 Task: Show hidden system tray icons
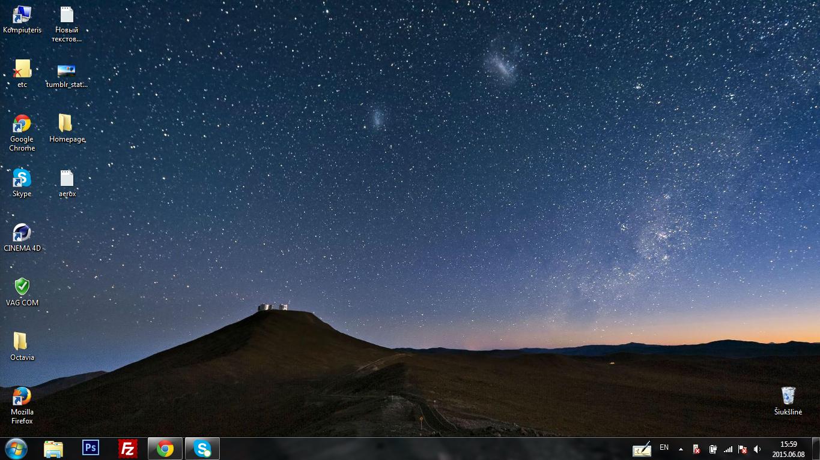tap(681, 449)
